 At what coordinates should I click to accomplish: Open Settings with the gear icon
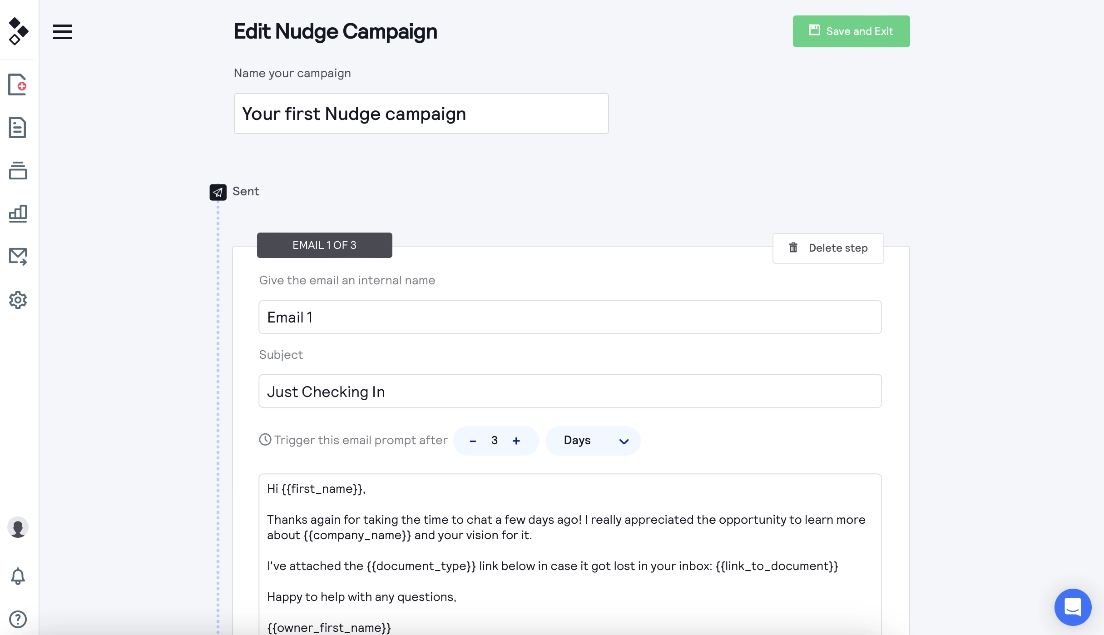[18, 300]
